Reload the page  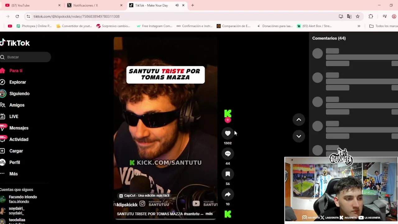[x=17, y=16]
